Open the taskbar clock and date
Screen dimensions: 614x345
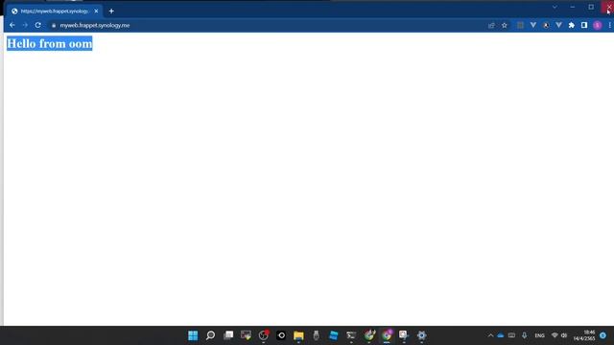[x=584, y=335]
